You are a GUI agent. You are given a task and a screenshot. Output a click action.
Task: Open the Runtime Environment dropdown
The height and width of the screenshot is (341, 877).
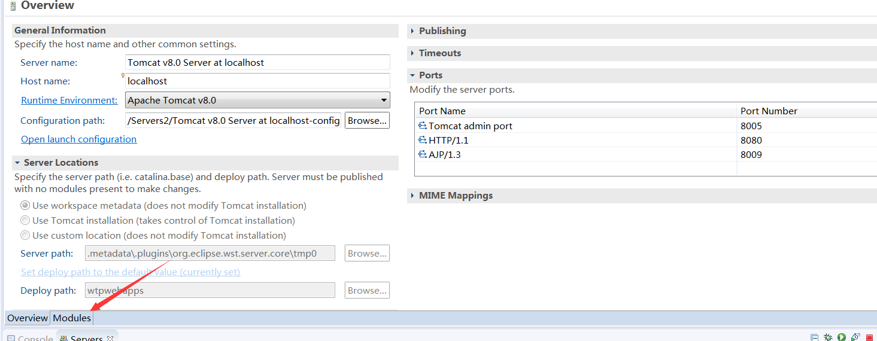[x=257, y=100]
